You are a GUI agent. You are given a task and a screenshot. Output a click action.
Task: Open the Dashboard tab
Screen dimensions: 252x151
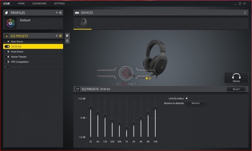point(39,3)
